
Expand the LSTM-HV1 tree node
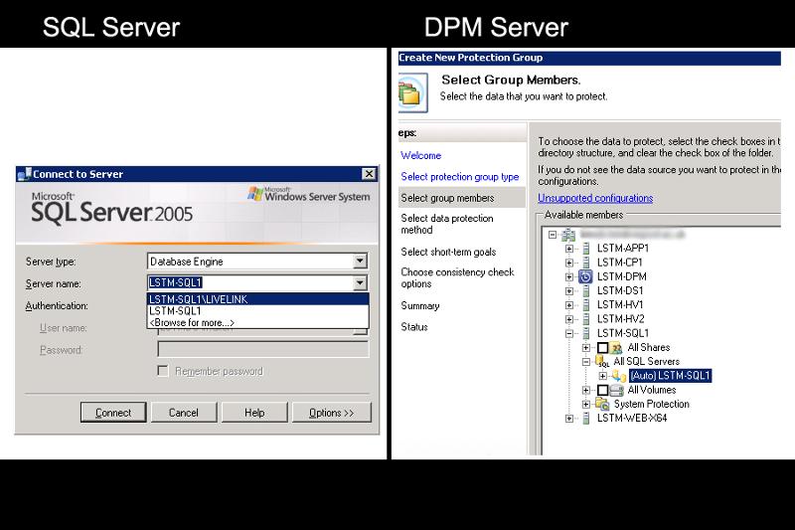point(569,305)
